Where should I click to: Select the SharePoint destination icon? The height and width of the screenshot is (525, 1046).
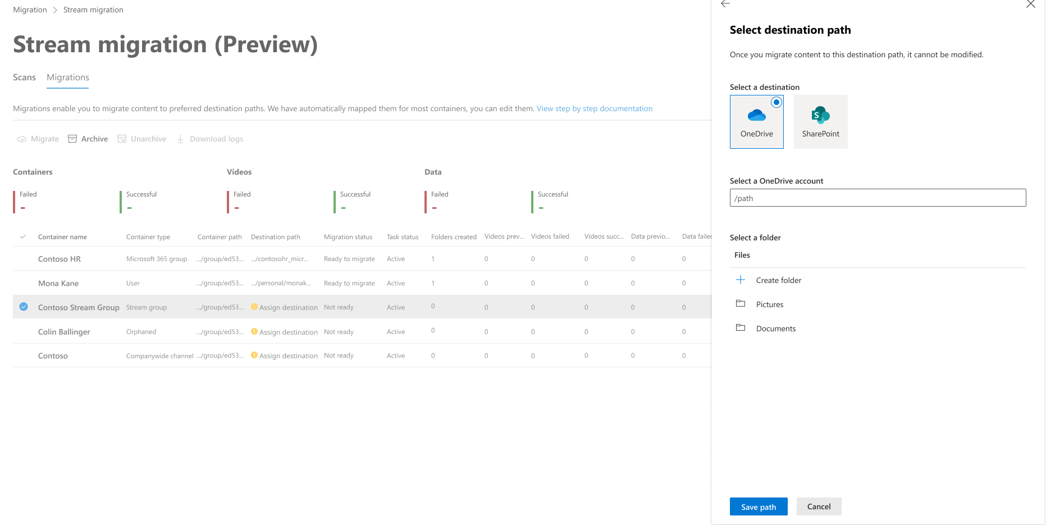[820, 115]
